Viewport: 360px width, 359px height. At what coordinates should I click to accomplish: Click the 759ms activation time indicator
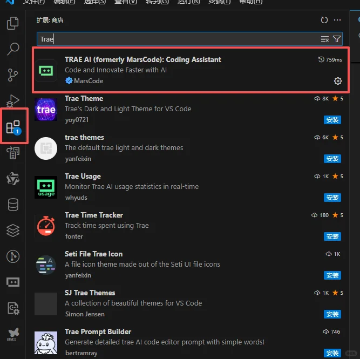[330, 60]
